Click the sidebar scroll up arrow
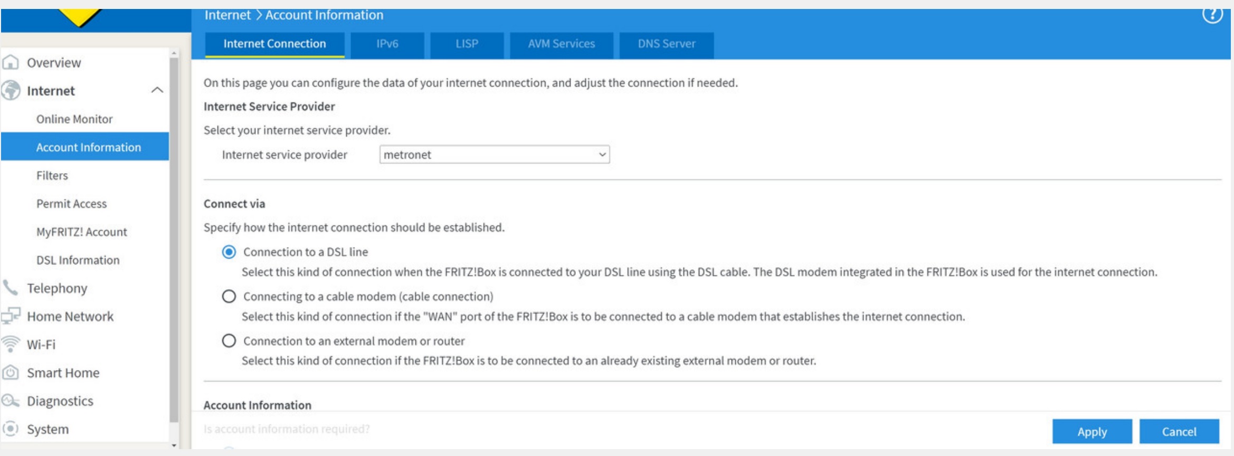The height and width of the screenshot is (456, 1234). [x=174, y=54]
